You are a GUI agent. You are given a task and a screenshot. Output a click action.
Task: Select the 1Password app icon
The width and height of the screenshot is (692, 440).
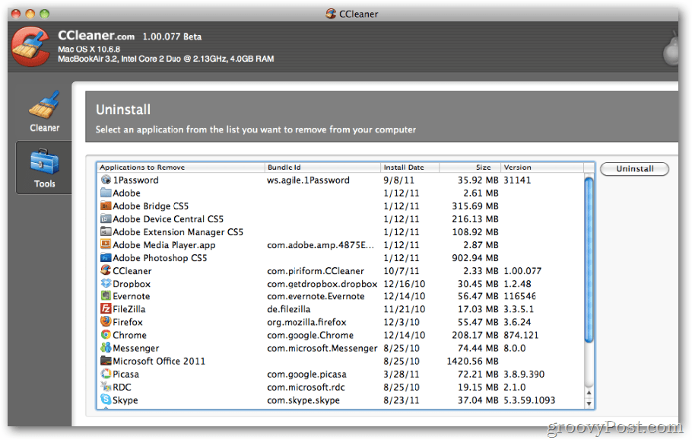pos(106,180)
